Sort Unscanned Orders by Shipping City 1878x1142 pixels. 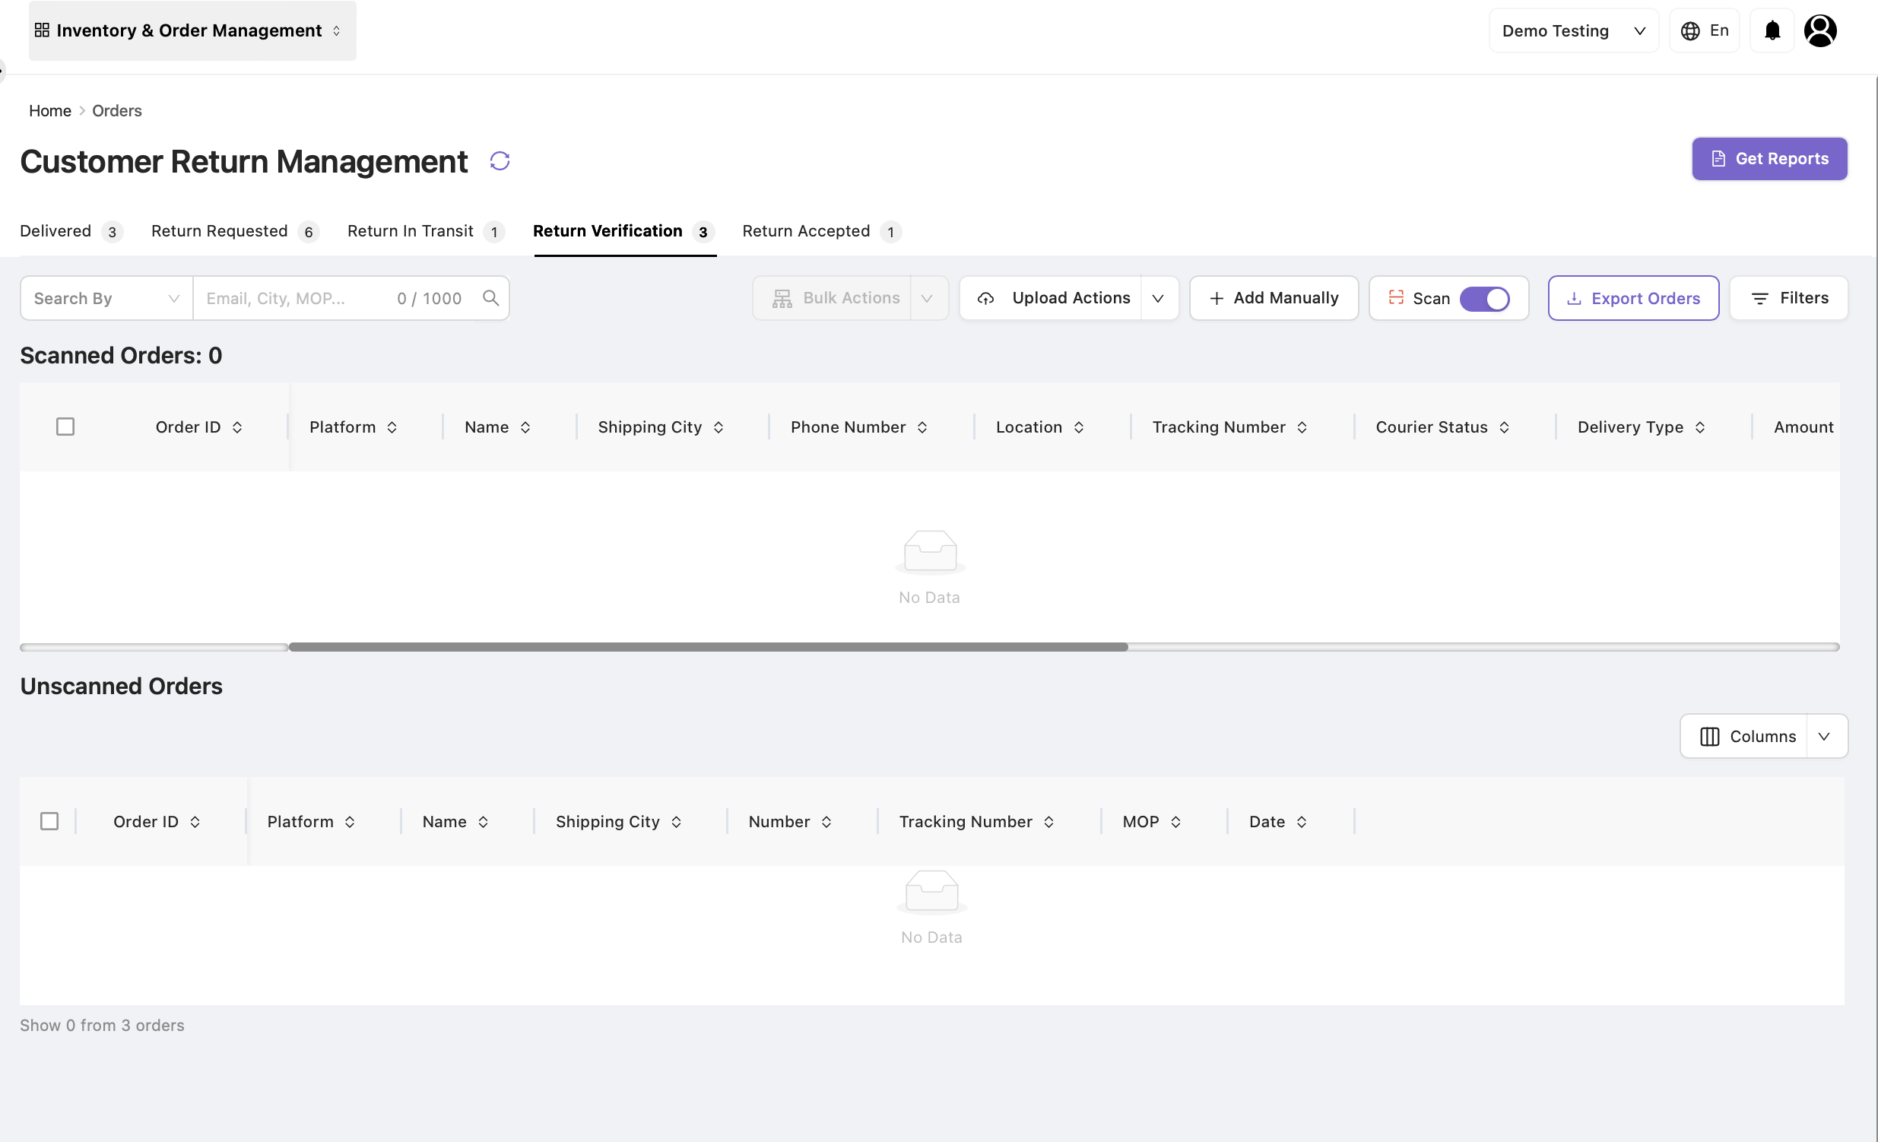click(x=676, y=822)
